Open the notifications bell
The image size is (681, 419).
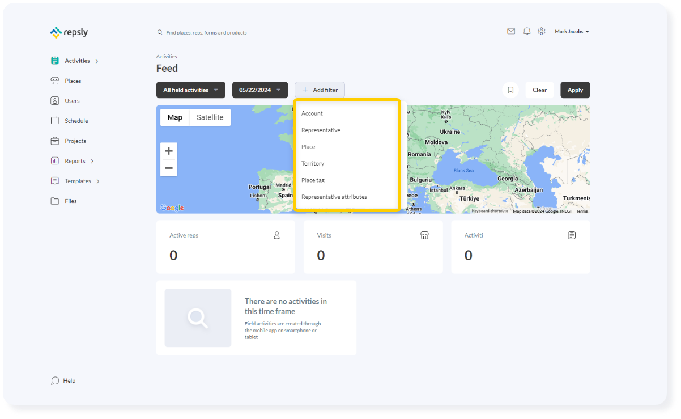pyautogui.click(x=526, y=31)
